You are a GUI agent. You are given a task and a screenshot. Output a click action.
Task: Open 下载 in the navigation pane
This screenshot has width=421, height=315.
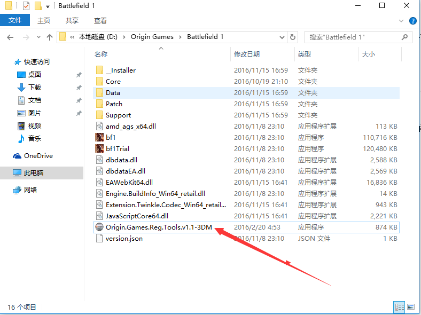pyautogui.click(x=35, y=88)
